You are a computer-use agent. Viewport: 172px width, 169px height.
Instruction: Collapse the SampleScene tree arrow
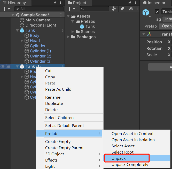[13, 15]
